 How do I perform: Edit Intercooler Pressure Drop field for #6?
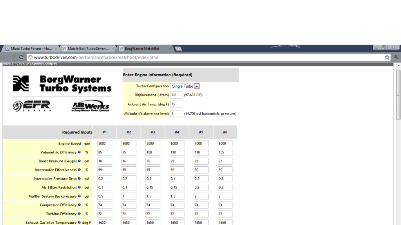(225, 179)
